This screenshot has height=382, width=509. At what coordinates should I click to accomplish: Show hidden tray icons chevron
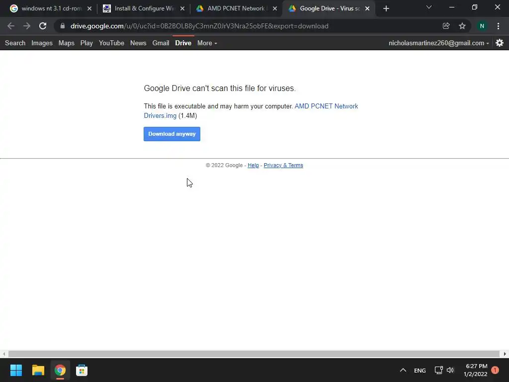(403, 370)
